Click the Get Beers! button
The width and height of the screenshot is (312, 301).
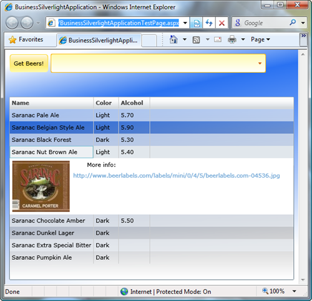29,64
